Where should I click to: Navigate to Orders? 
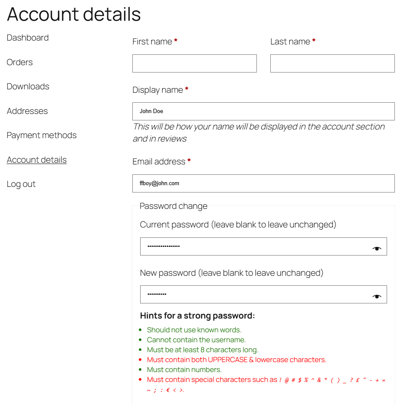19,62
